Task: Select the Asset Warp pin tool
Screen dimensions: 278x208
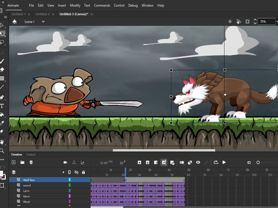Action: tap(2, 131)
